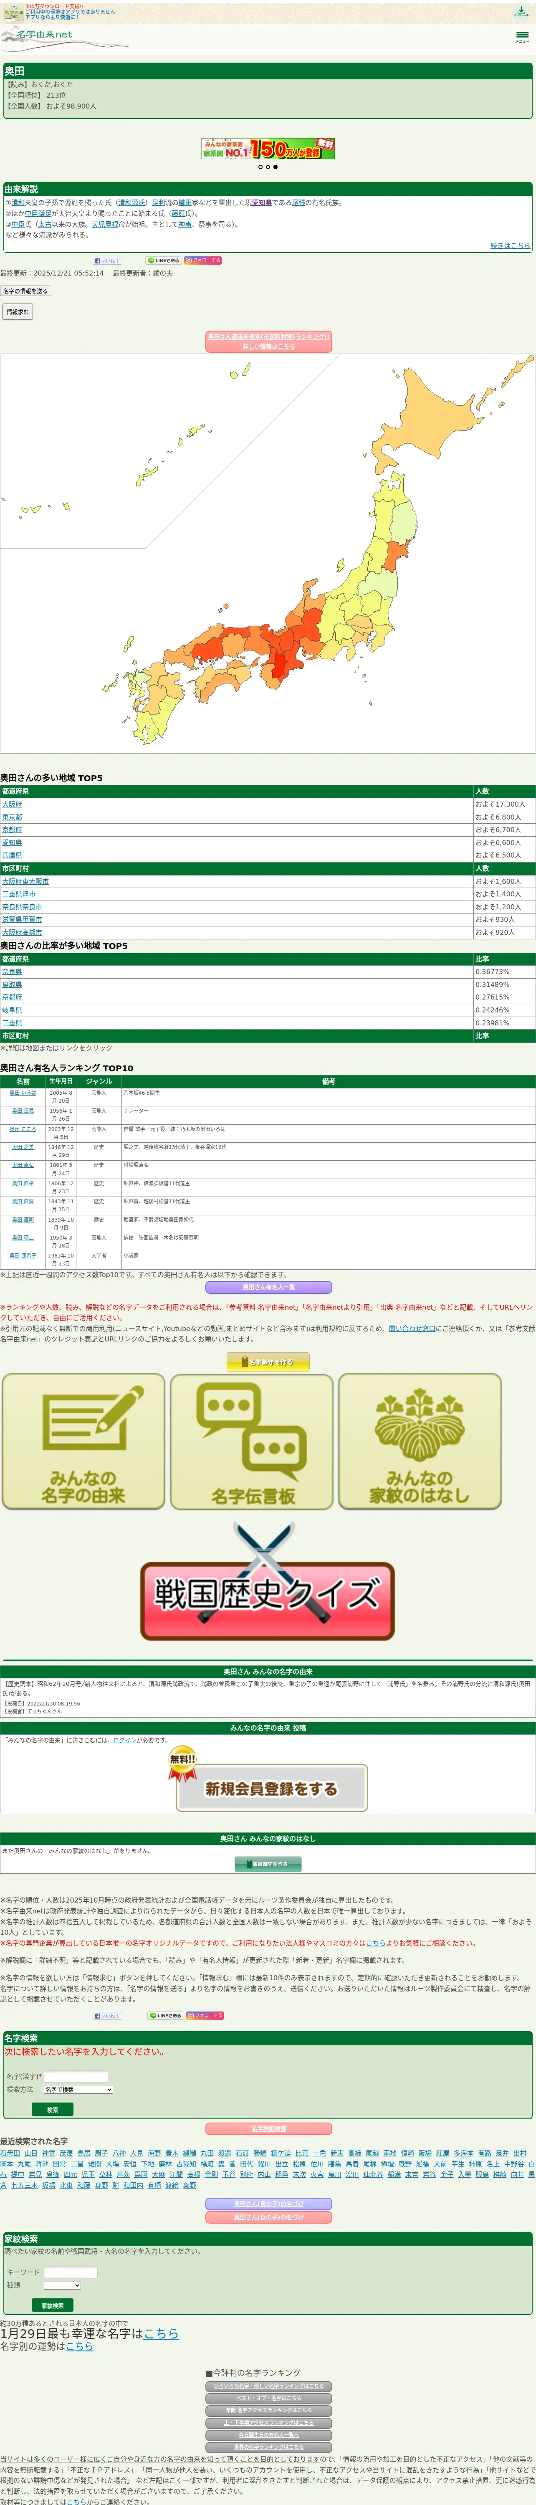Open 鳥取県 link in ratio table
536x2505 pixels.
pyautogui.click(x=12, y=984)
